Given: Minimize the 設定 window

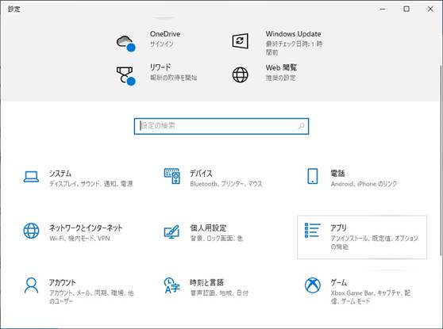Looking at the screenshot, I should click(x=383, y=9).
